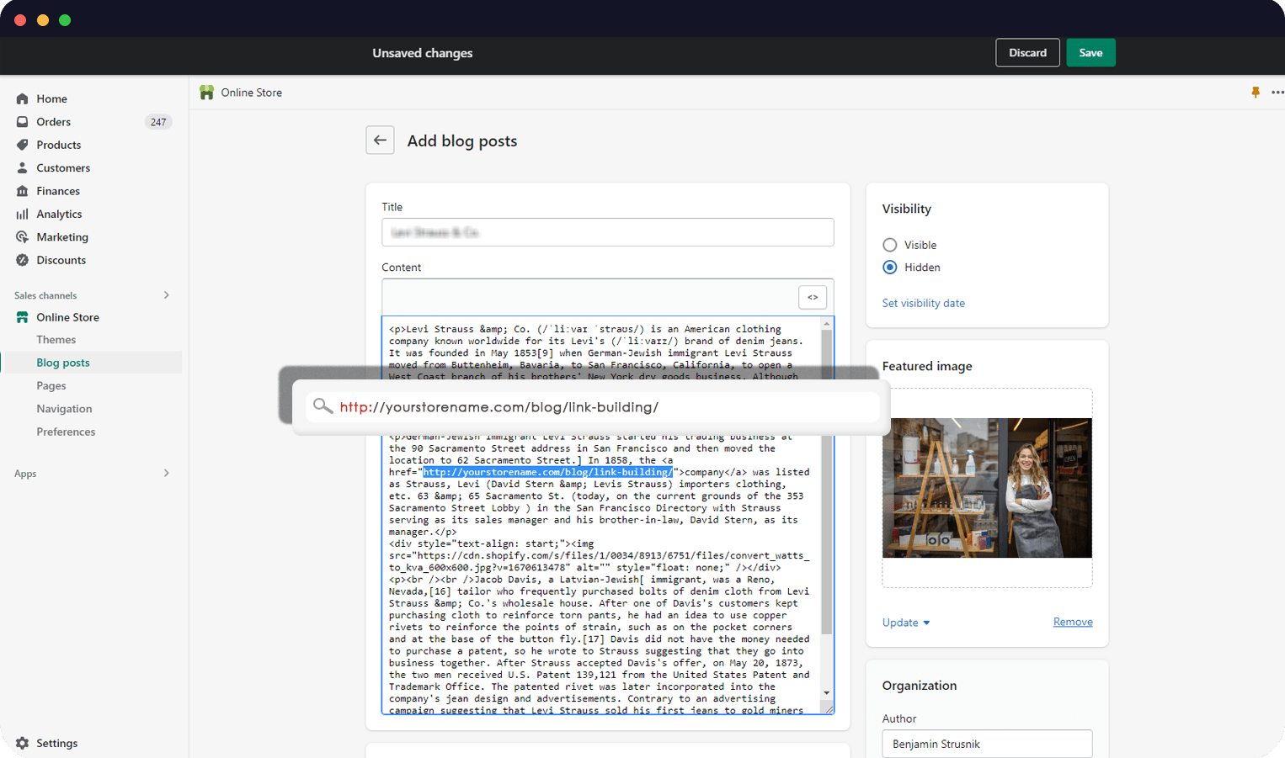Click the yellow minimize window button
Image resolution: width=1285 pixels, height=758 pixels.
43,20
